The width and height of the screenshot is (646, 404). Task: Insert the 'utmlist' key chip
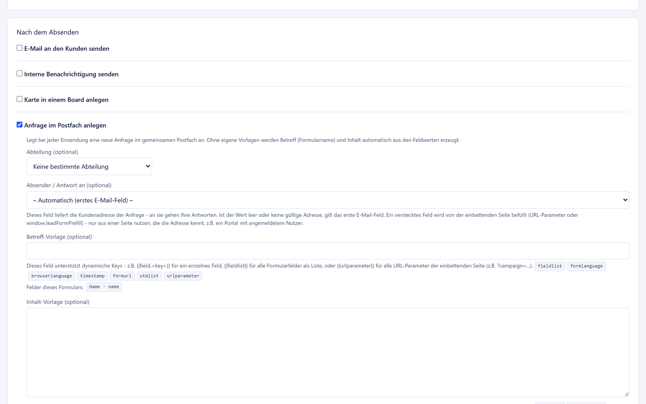[149, 276]
